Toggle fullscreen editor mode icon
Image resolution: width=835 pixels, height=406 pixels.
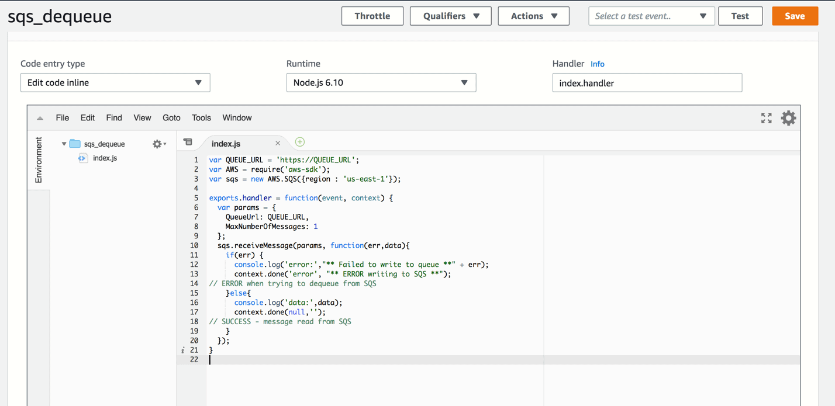(x=766, y=118)
